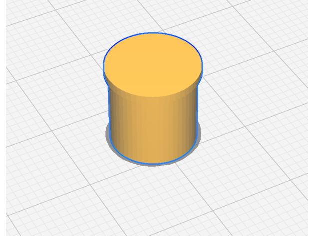Click the white margin at left viewport edge
Viewport: 314px width, 236px height.
click(2, 118)
